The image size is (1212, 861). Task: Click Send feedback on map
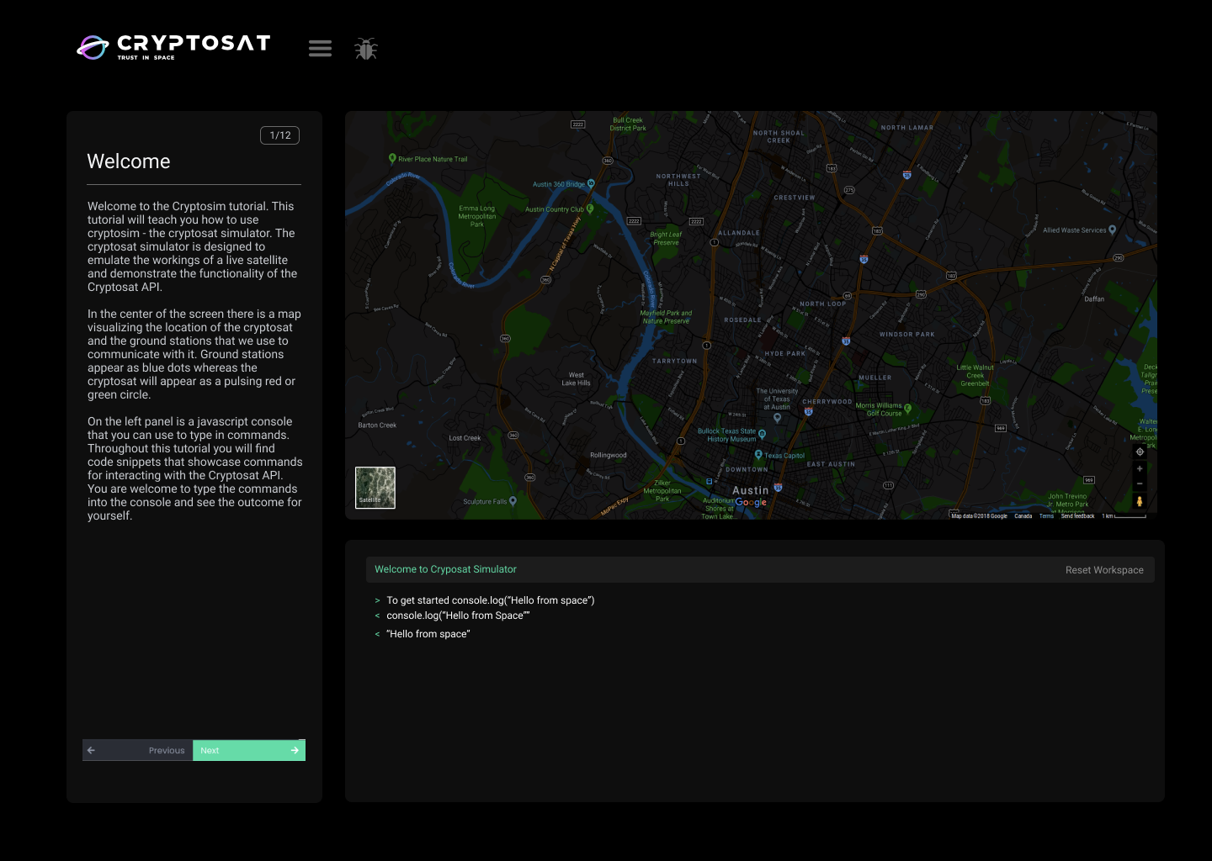click(x=1077, y=516)
